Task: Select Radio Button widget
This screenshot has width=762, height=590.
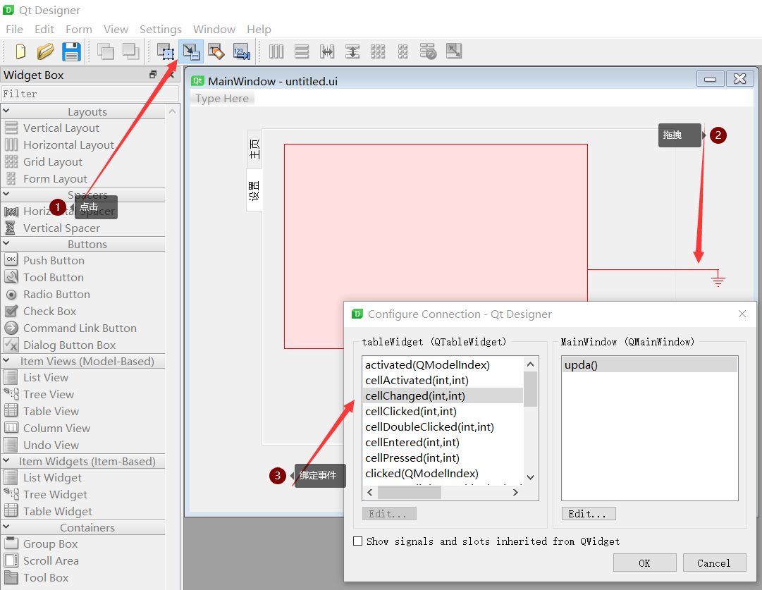Action: click(x=56, y=295)
